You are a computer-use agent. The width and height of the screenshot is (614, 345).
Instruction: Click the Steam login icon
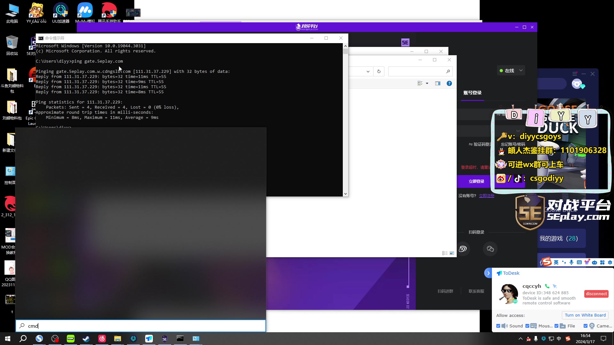463,249
